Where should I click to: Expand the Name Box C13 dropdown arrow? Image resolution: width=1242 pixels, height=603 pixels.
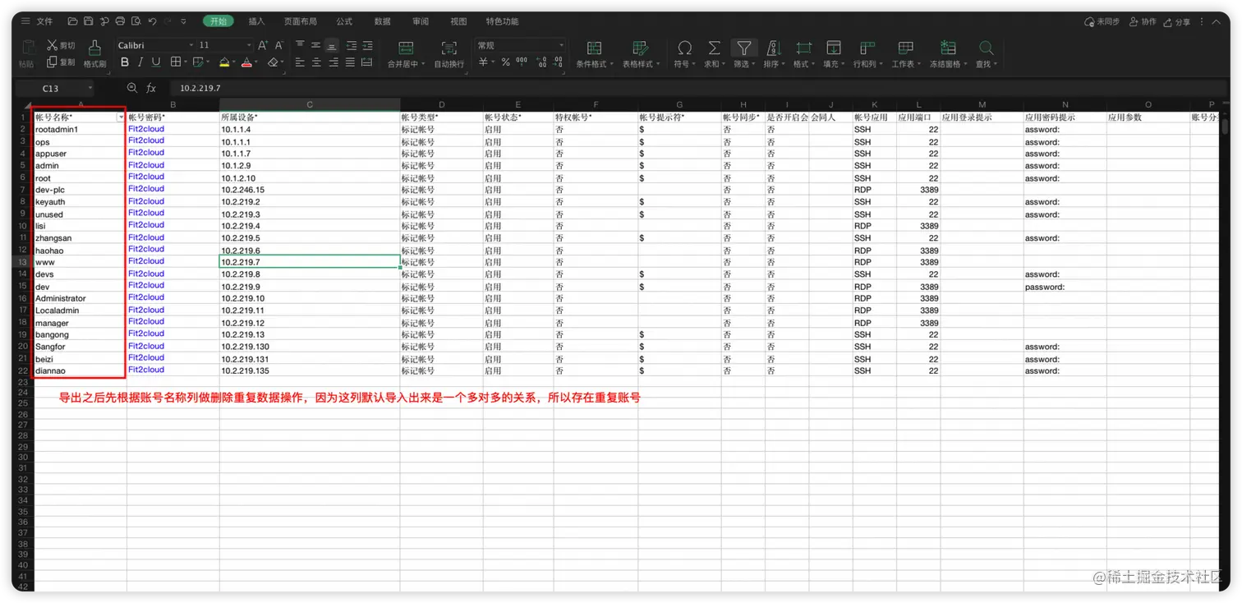click(x=90, y=88)
